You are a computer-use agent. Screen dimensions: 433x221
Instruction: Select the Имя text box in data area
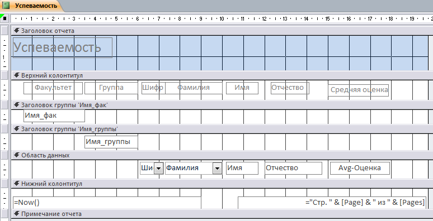tap(242, 168)
